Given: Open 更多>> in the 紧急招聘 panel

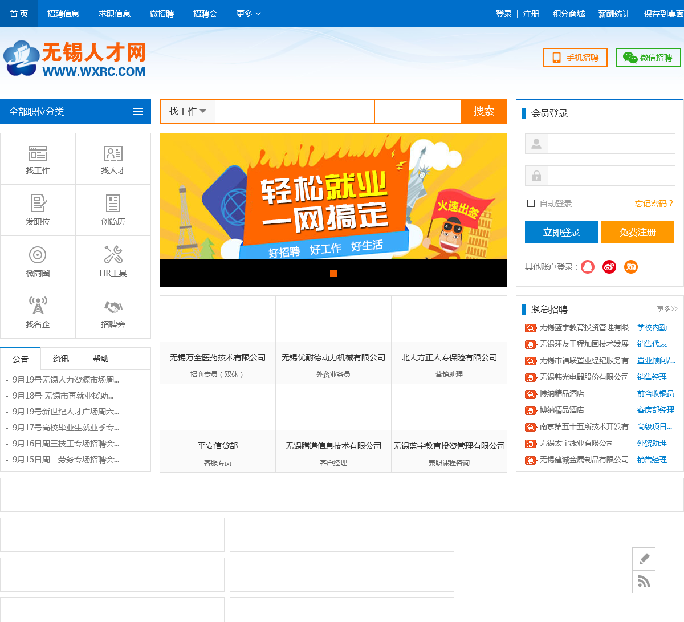Looking at the screenshot, I should 667,309.
